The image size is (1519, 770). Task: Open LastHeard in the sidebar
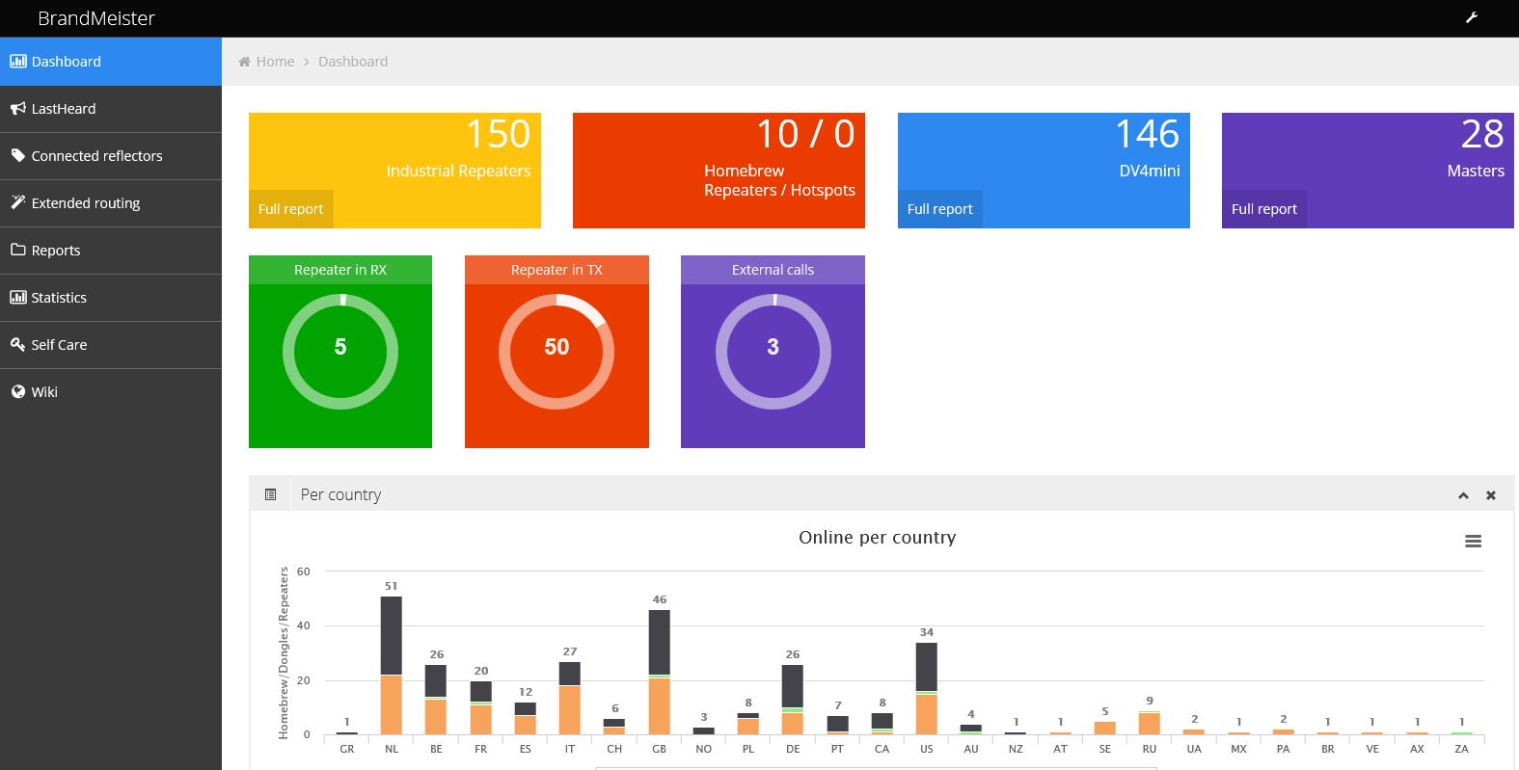point(111,109)
